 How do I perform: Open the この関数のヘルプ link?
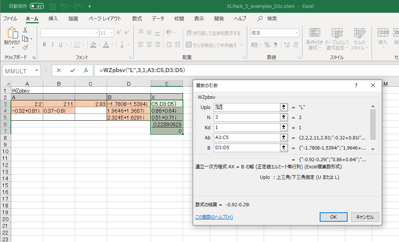click(x=214, y=217)
